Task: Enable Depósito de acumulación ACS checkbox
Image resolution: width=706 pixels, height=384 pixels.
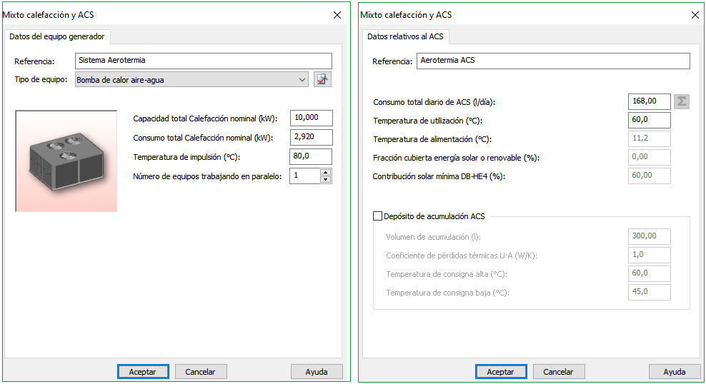Action: point(378,216)
